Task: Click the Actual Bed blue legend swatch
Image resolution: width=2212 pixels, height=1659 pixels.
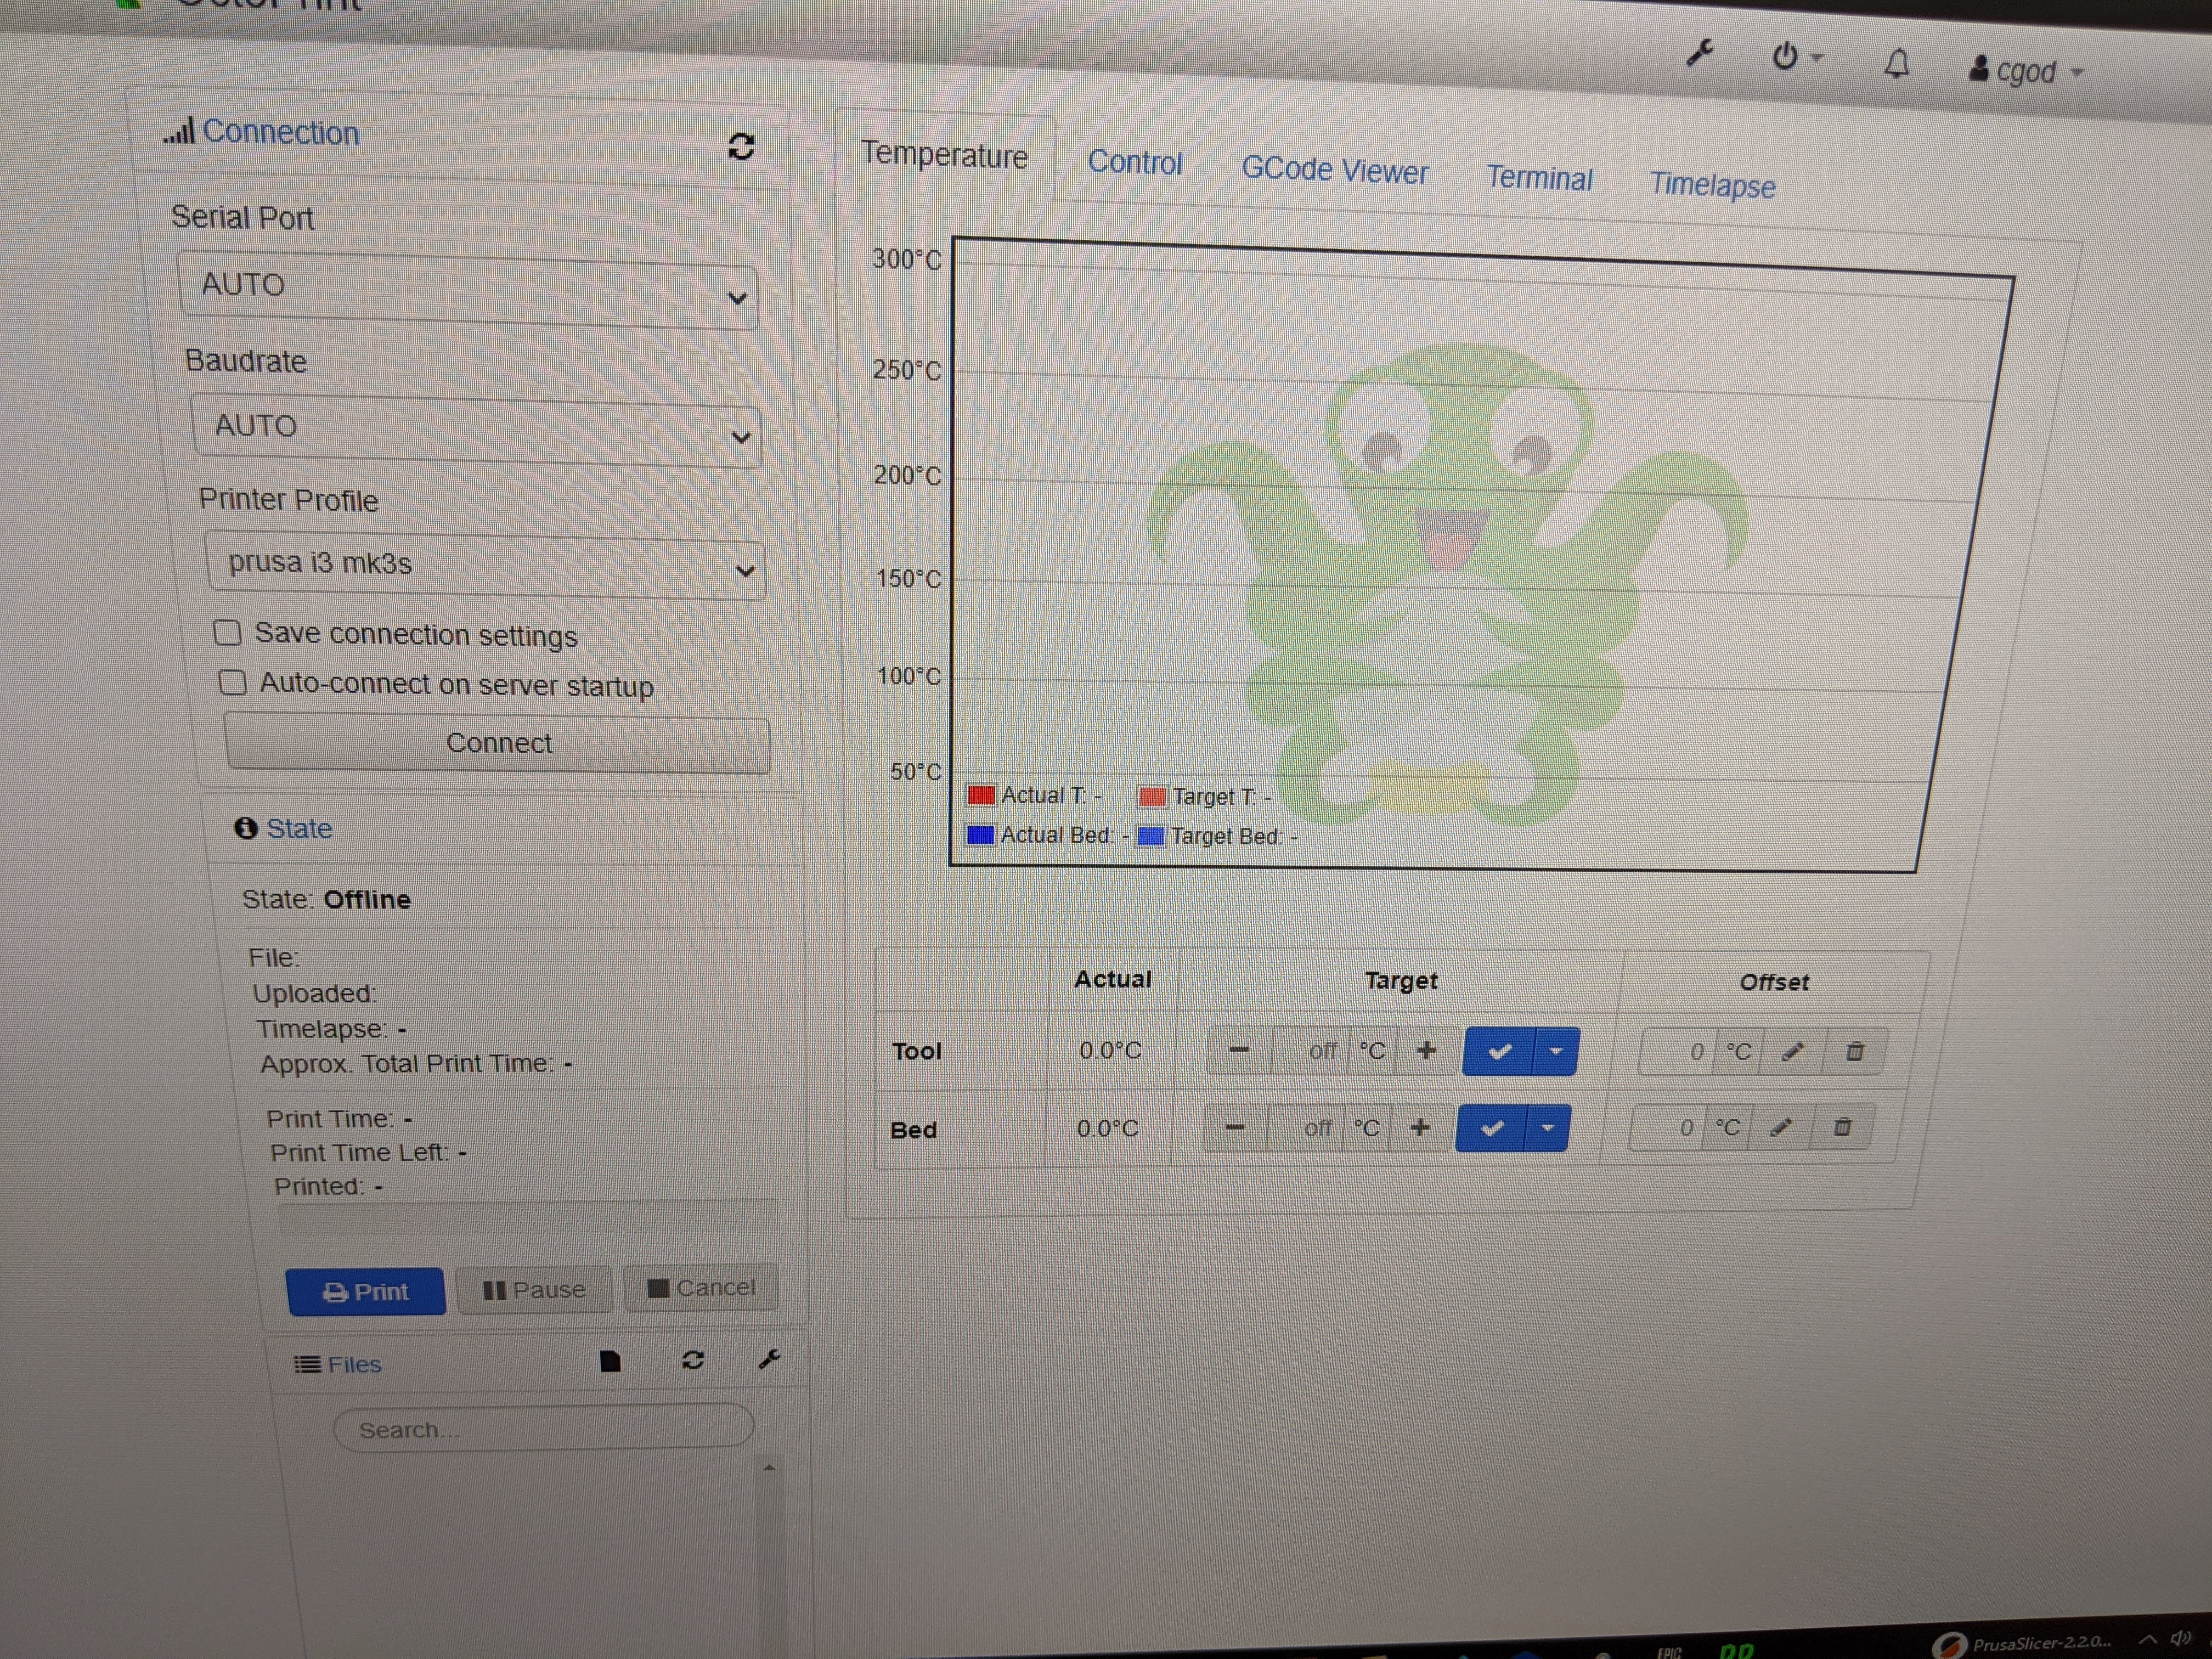Action: point(980,834)
